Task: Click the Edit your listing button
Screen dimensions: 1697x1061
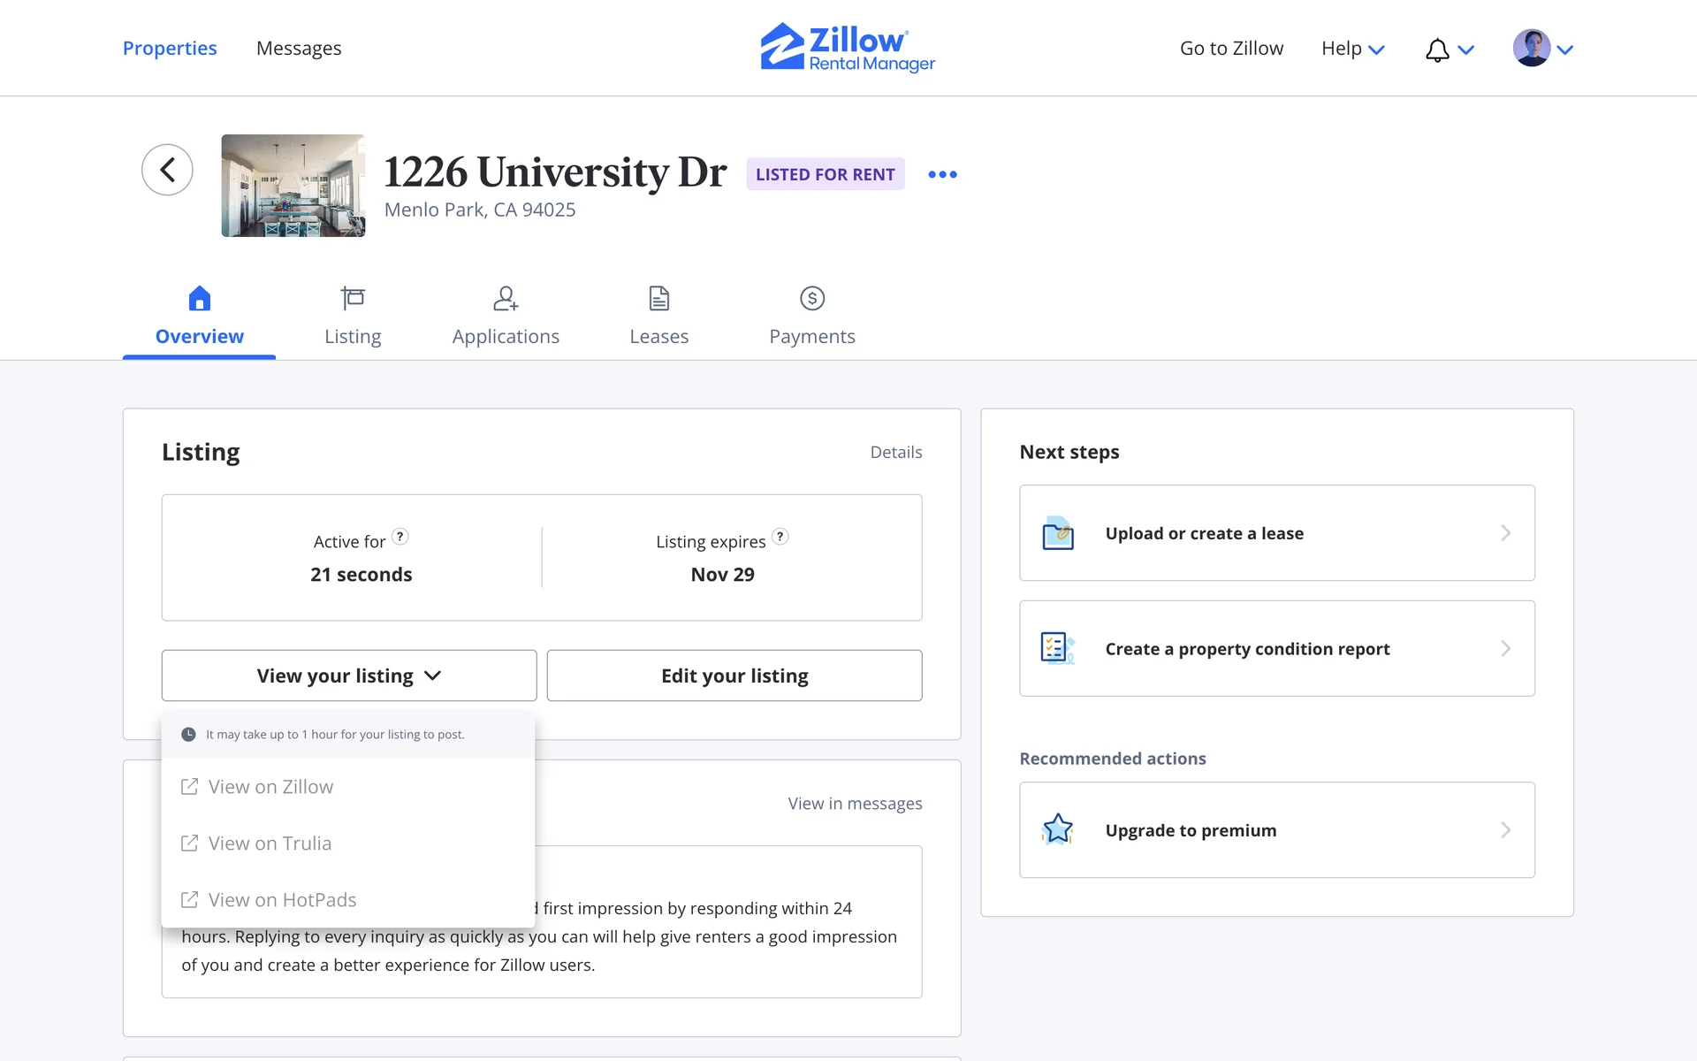Action: (x=734, y=676)
